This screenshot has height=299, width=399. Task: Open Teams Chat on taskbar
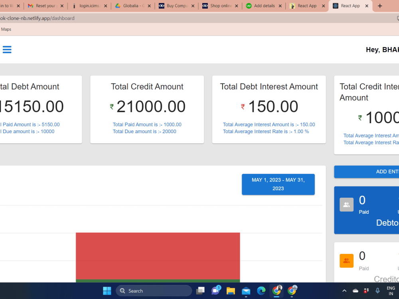click(216, 291)
